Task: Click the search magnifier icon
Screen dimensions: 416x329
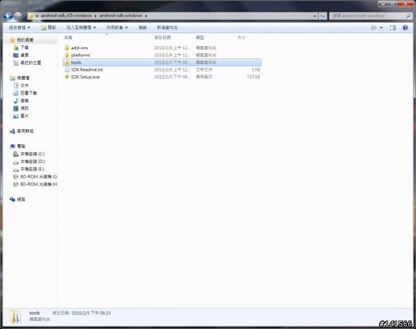Action: [x=408, y=16]
